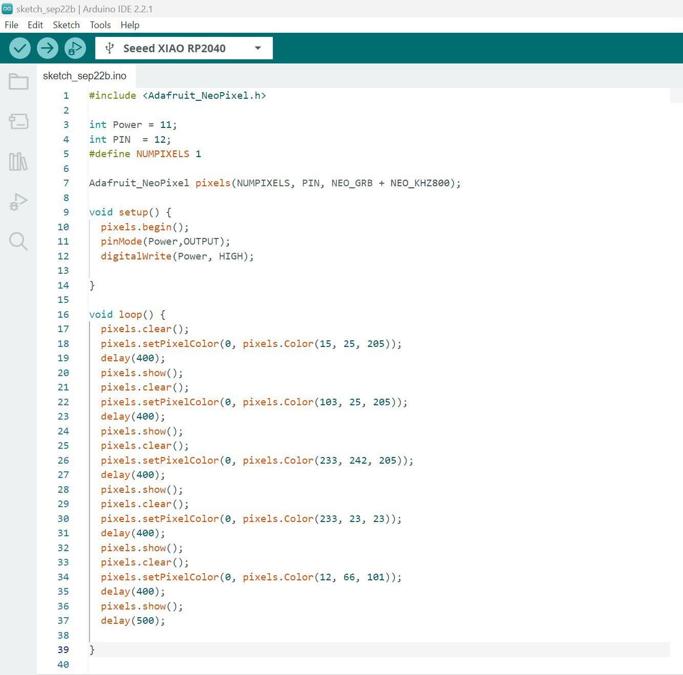
Task: Open the Boards Manager sidebar icon
Action: tap(18, 121)
